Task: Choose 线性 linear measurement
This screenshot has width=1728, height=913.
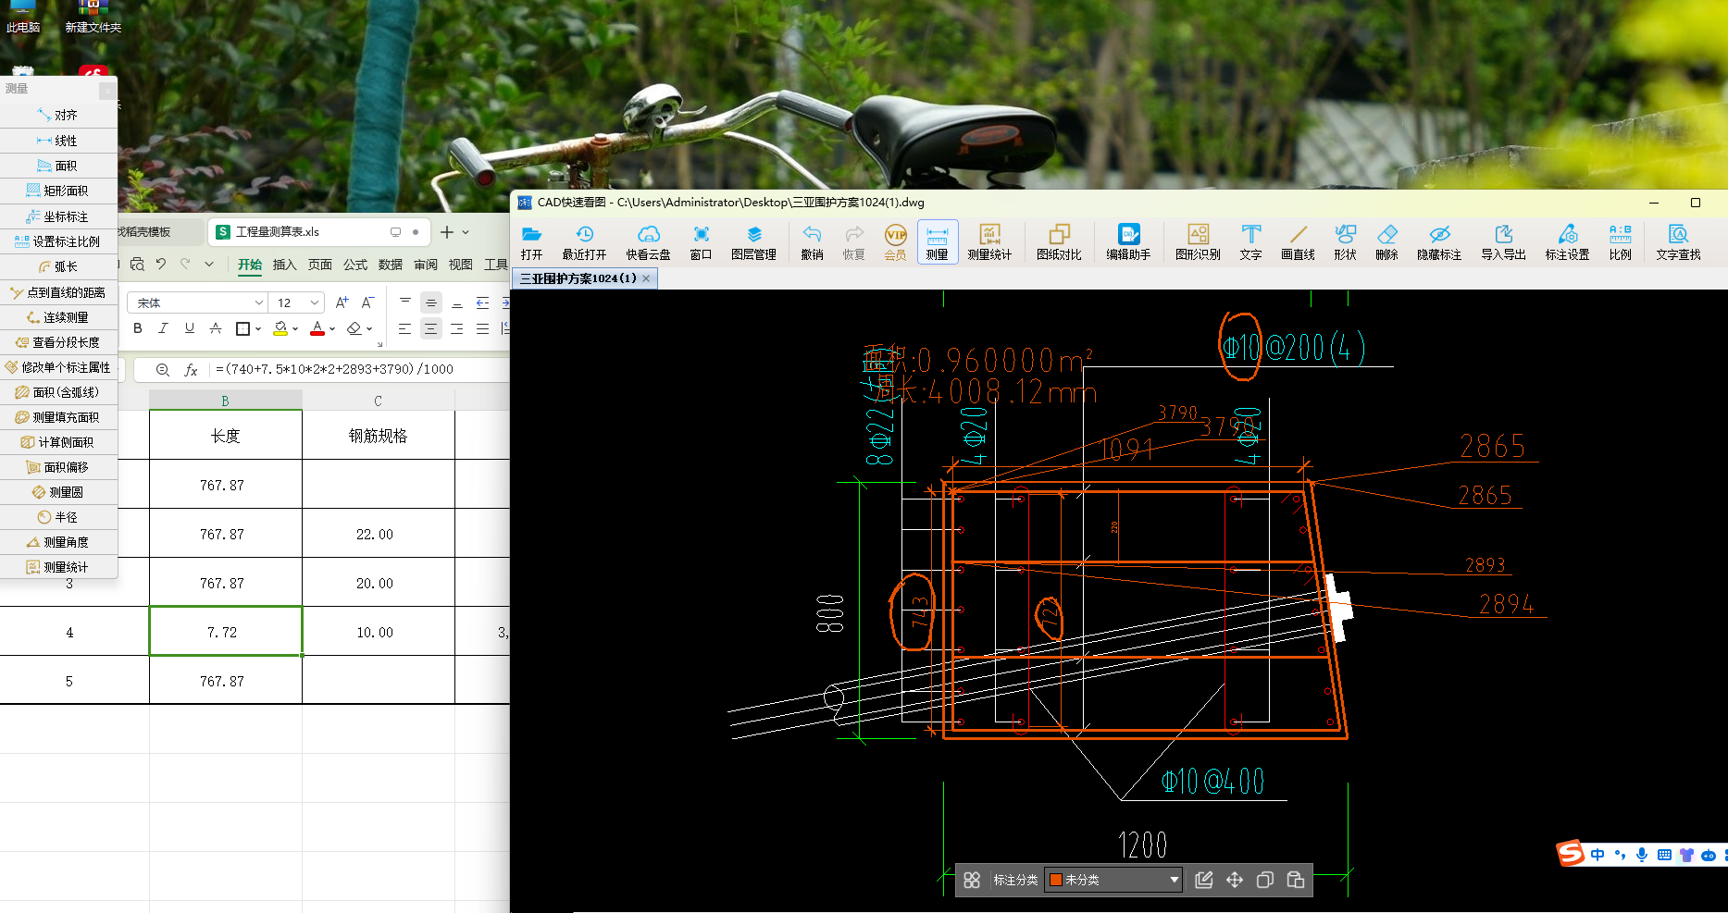Action: tap(58, 141)
